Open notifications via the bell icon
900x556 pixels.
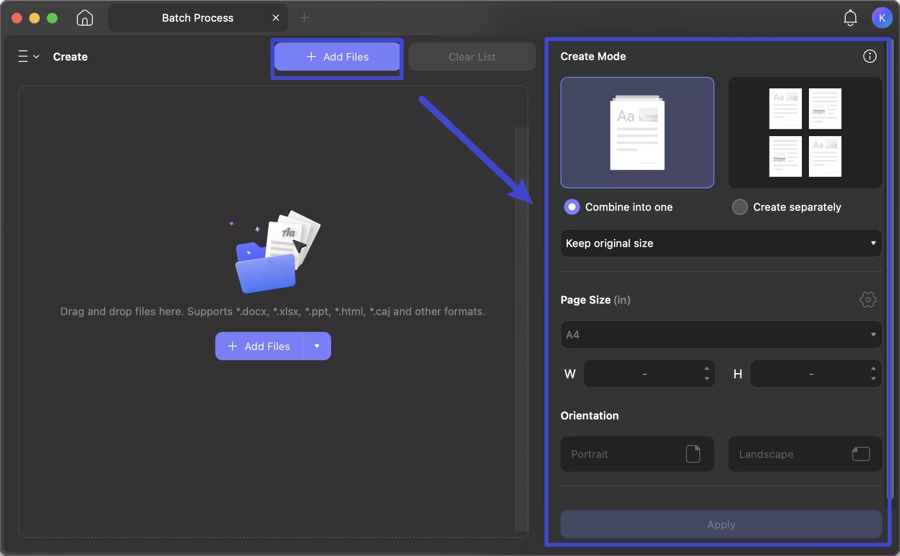[x=850, y=18]
